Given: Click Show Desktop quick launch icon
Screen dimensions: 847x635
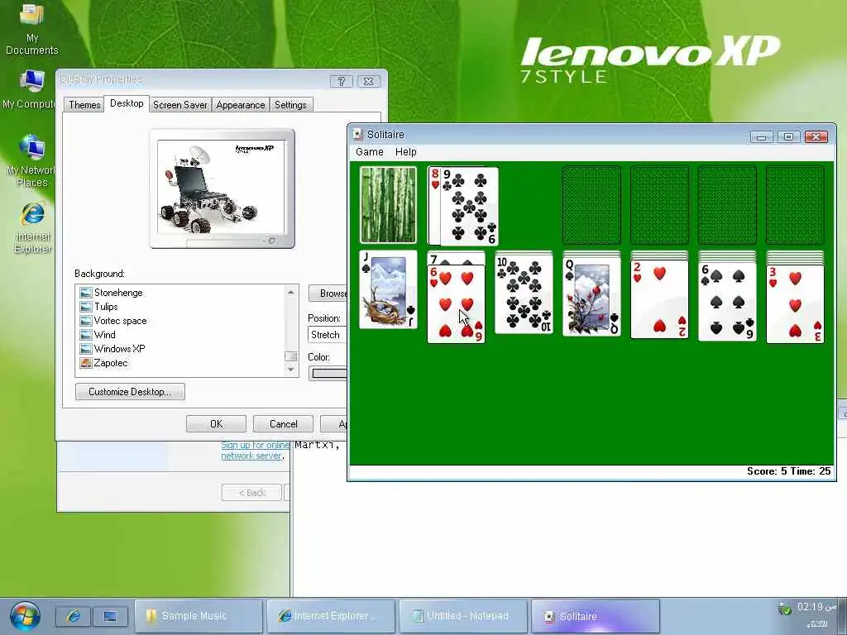Looking at the screenshot, I should 110,616.
